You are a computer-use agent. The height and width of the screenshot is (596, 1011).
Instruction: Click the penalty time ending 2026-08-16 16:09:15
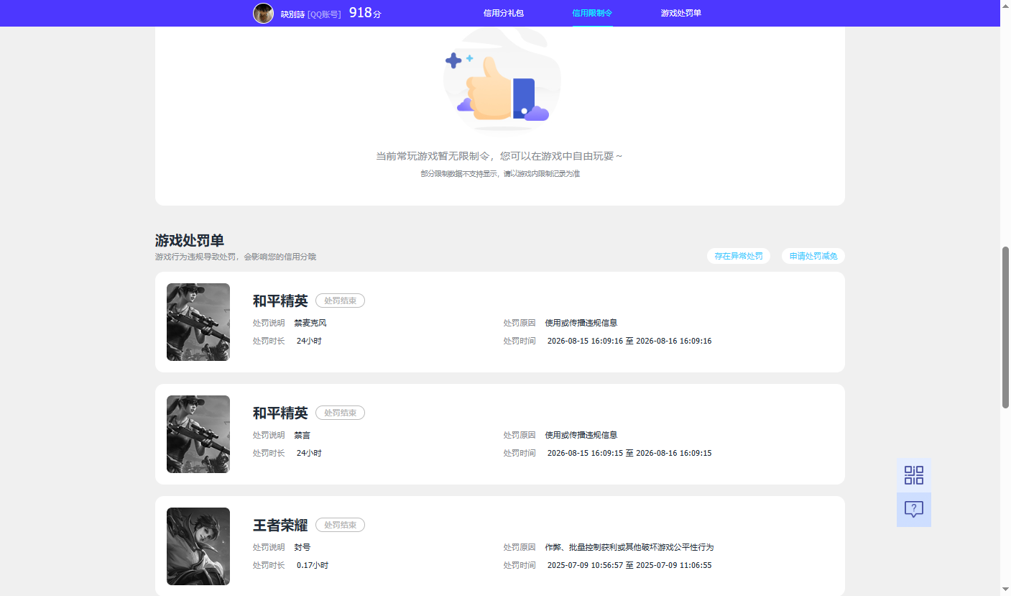(629, 453)
